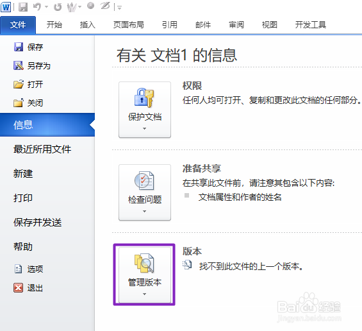Switch to the 视图 ribbon tab
This screenshot has width=362, height=331.
(x=270, y=25)
